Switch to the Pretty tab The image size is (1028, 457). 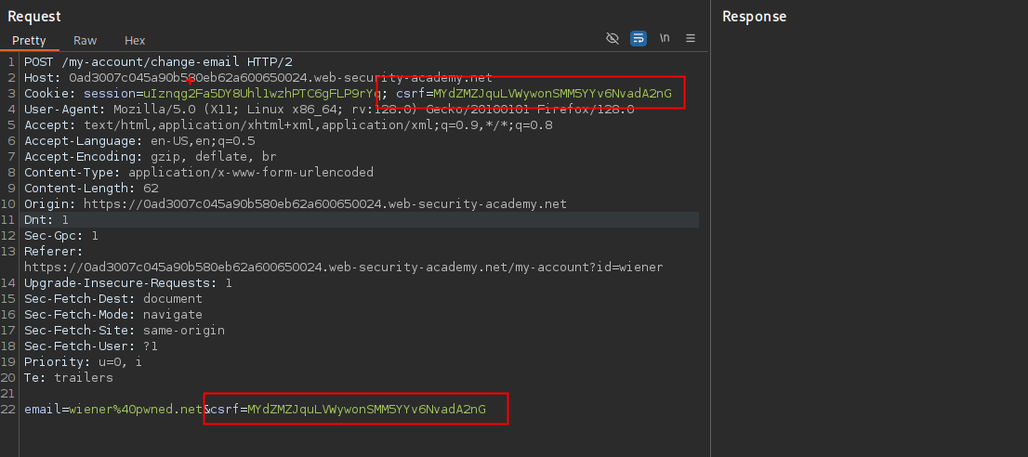tap(29, 41)
